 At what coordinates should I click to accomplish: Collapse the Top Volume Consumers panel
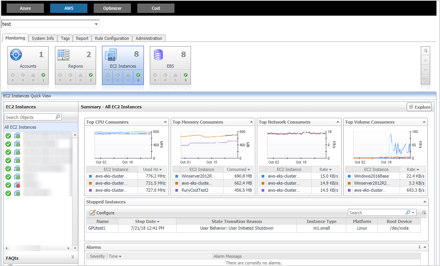click(424, 122)
